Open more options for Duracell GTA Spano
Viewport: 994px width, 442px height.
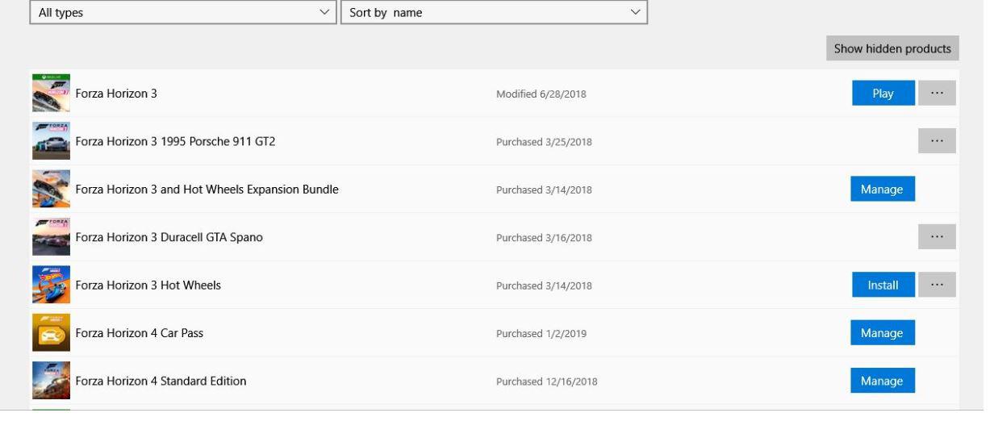pos(937,237)
